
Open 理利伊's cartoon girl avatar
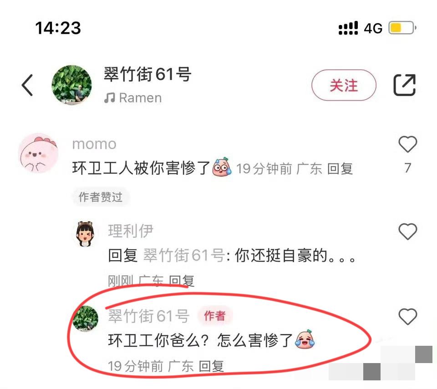(85, 234)
